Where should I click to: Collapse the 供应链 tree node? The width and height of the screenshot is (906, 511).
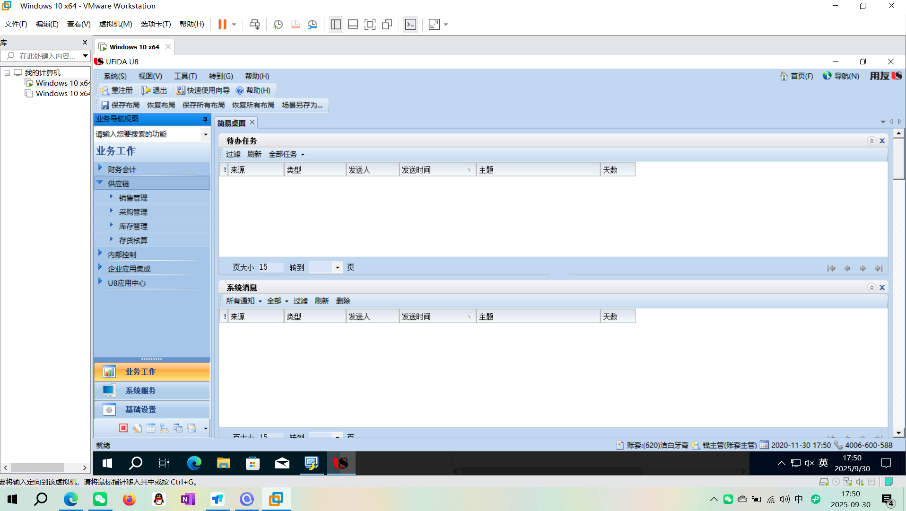100,183
